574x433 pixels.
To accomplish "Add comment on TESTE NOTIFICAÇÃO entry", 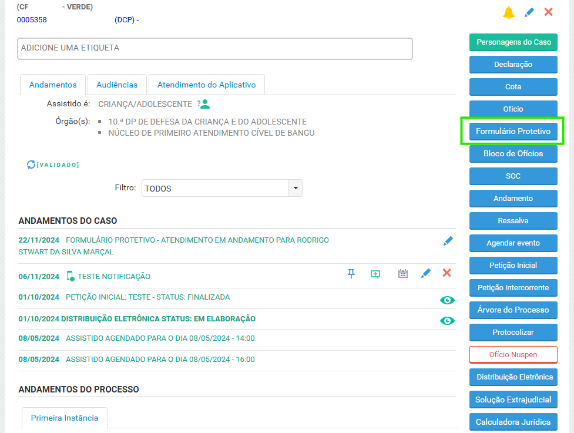I will click(x=375, y=274).
